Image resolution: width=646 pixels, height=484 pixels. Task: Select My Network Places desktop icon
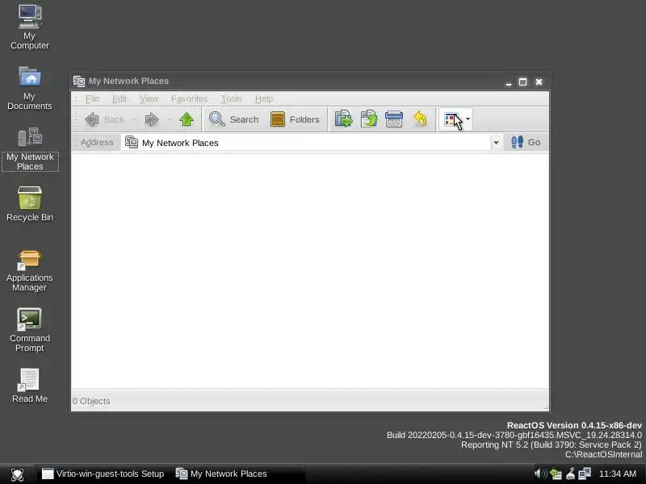point(30,149)
